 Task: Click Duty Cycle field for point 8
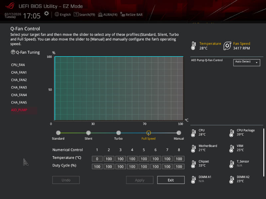pos(179,166)
